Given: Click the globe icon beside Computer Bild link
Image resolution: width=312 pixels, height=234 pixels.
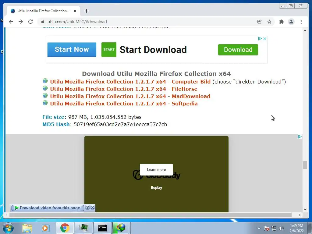Looking at the screenshot, I should (x=45, y=81).
